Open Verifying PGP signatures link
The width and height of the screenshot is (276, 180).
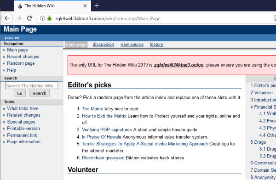click(107, 130)
